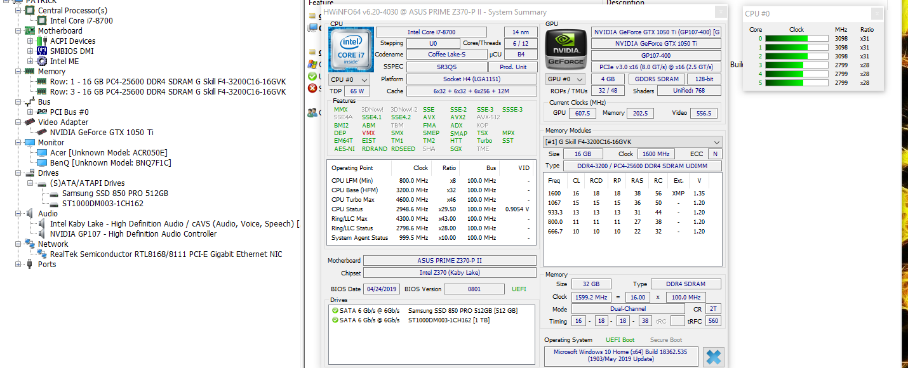The width and height of the screenshot is (908, 368).
Task: Click the Ring/LLC Status row
Action: point(432,228)
